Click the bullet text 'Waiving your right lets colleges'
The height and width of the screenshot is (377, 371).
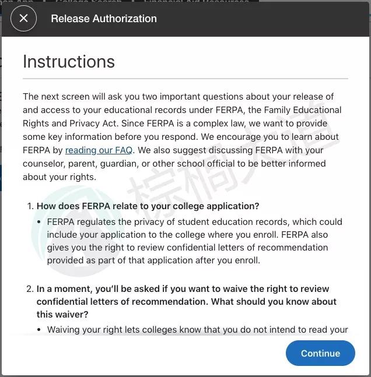pos(197,330)
